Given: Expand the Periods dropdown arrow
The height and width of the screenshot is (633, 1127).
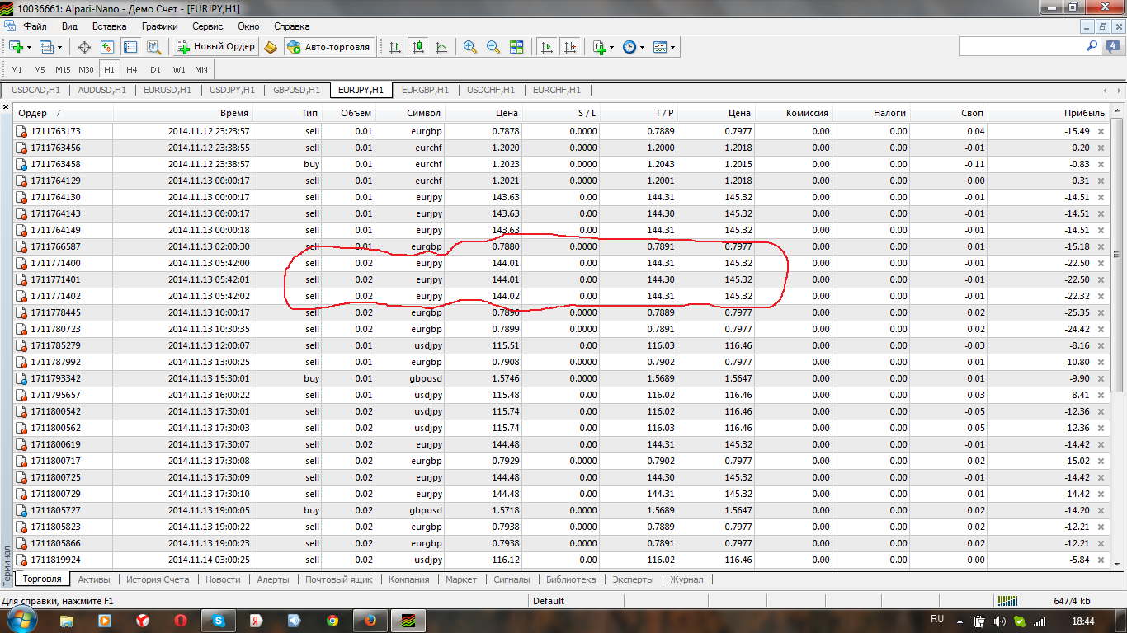Looking at the screenshot, I should (x=642, y=47).
